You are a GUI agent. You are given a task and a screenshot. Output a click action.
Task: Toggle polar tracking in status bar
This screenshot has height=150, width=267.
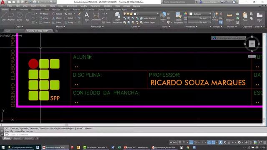point(196,142)
